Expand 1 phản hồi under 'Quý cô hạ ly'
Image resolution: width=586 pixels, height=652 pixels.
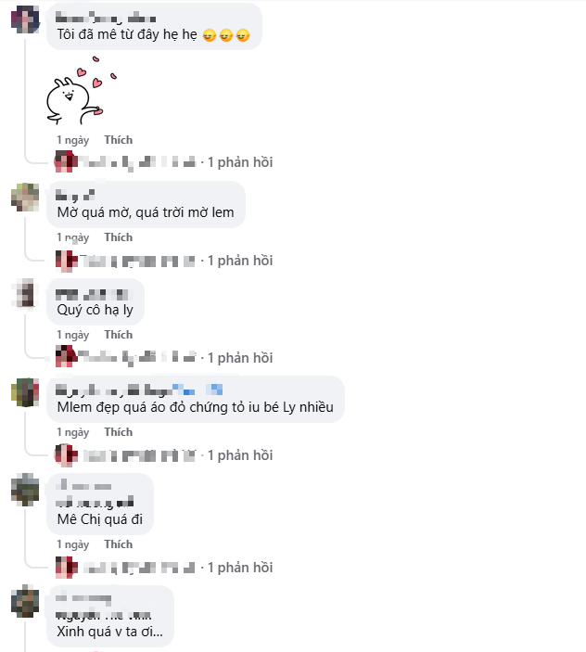pos(240,358)
